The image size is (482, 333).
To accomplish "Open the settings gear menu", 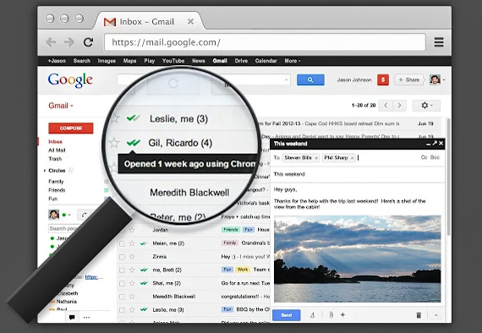I will pyautogui.click(x=426, y=106).
